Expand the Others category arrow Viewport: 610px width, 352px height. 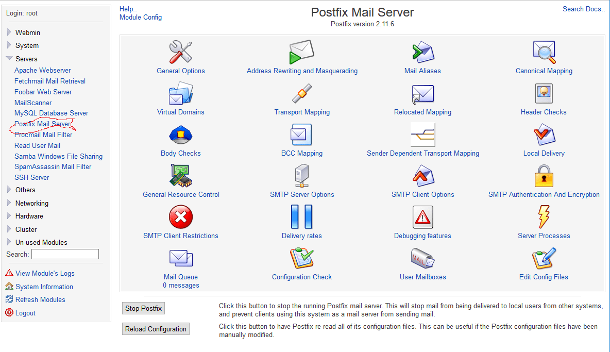(x=9, y=190)
